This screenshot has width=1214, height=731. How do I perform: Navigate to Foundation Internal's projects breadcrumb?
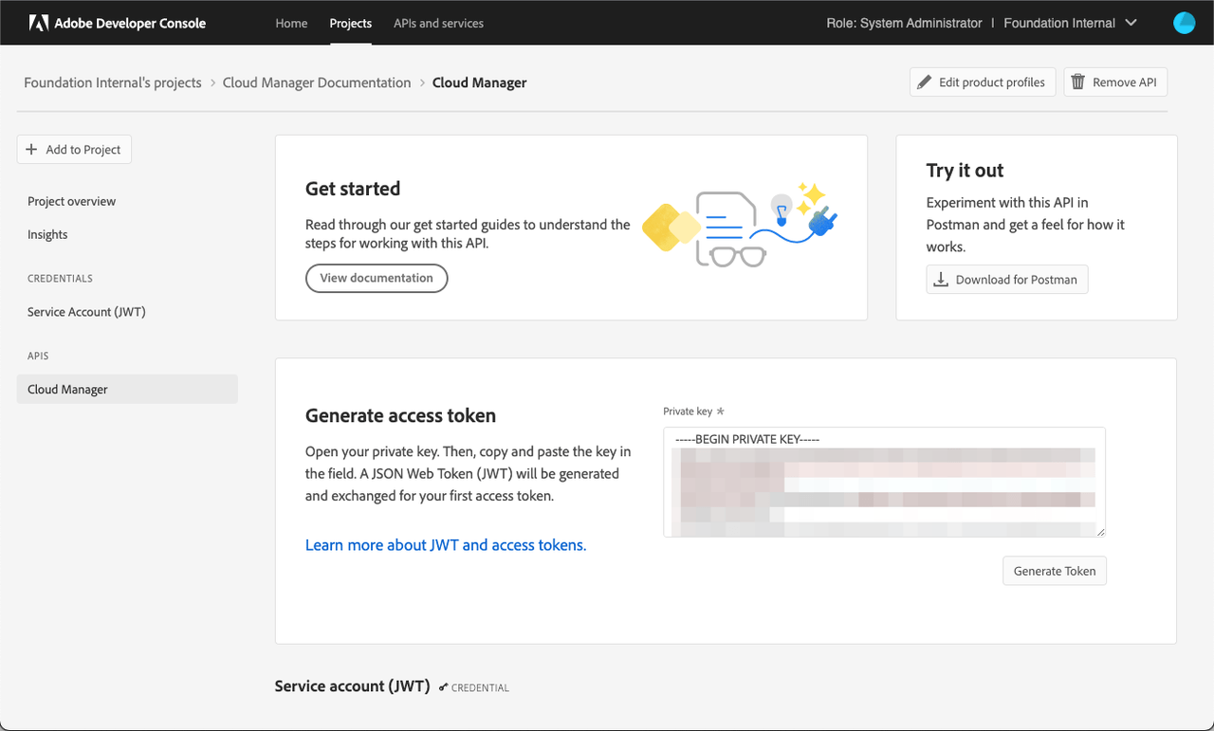[113, 82]
